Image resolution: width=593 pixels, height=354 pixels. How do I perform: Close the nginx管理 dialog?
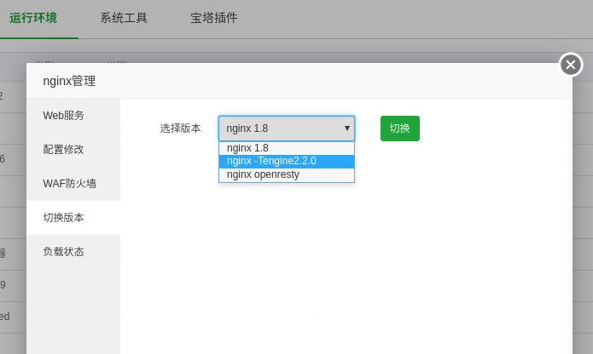tap(571, 65)
